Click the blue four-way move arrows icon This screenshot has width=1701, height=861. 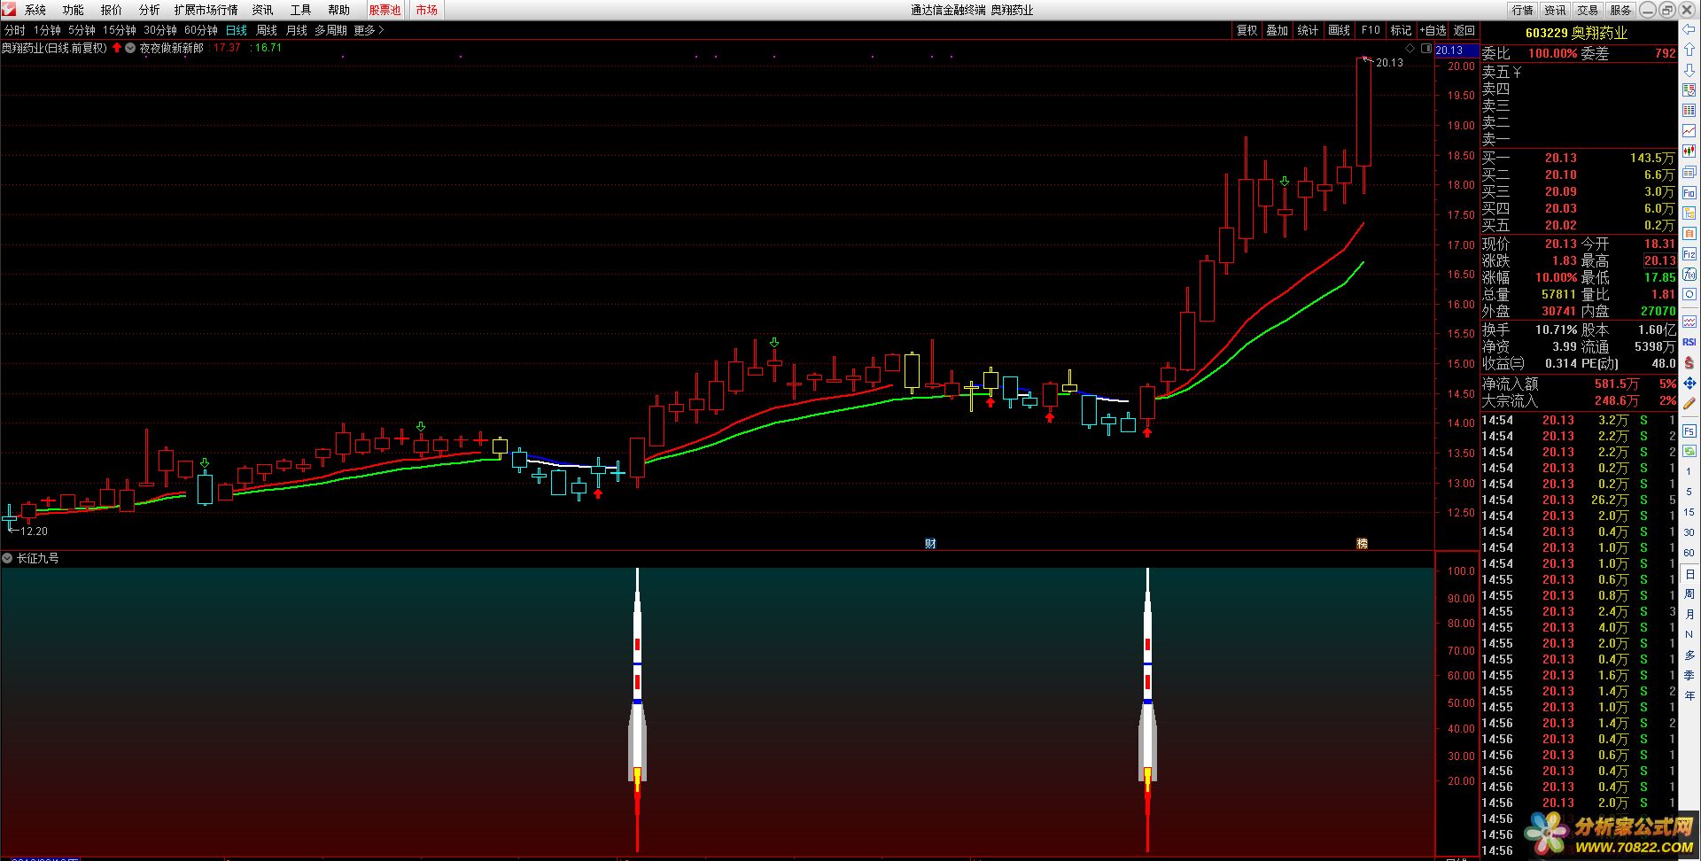click(x=1689, y=384)
